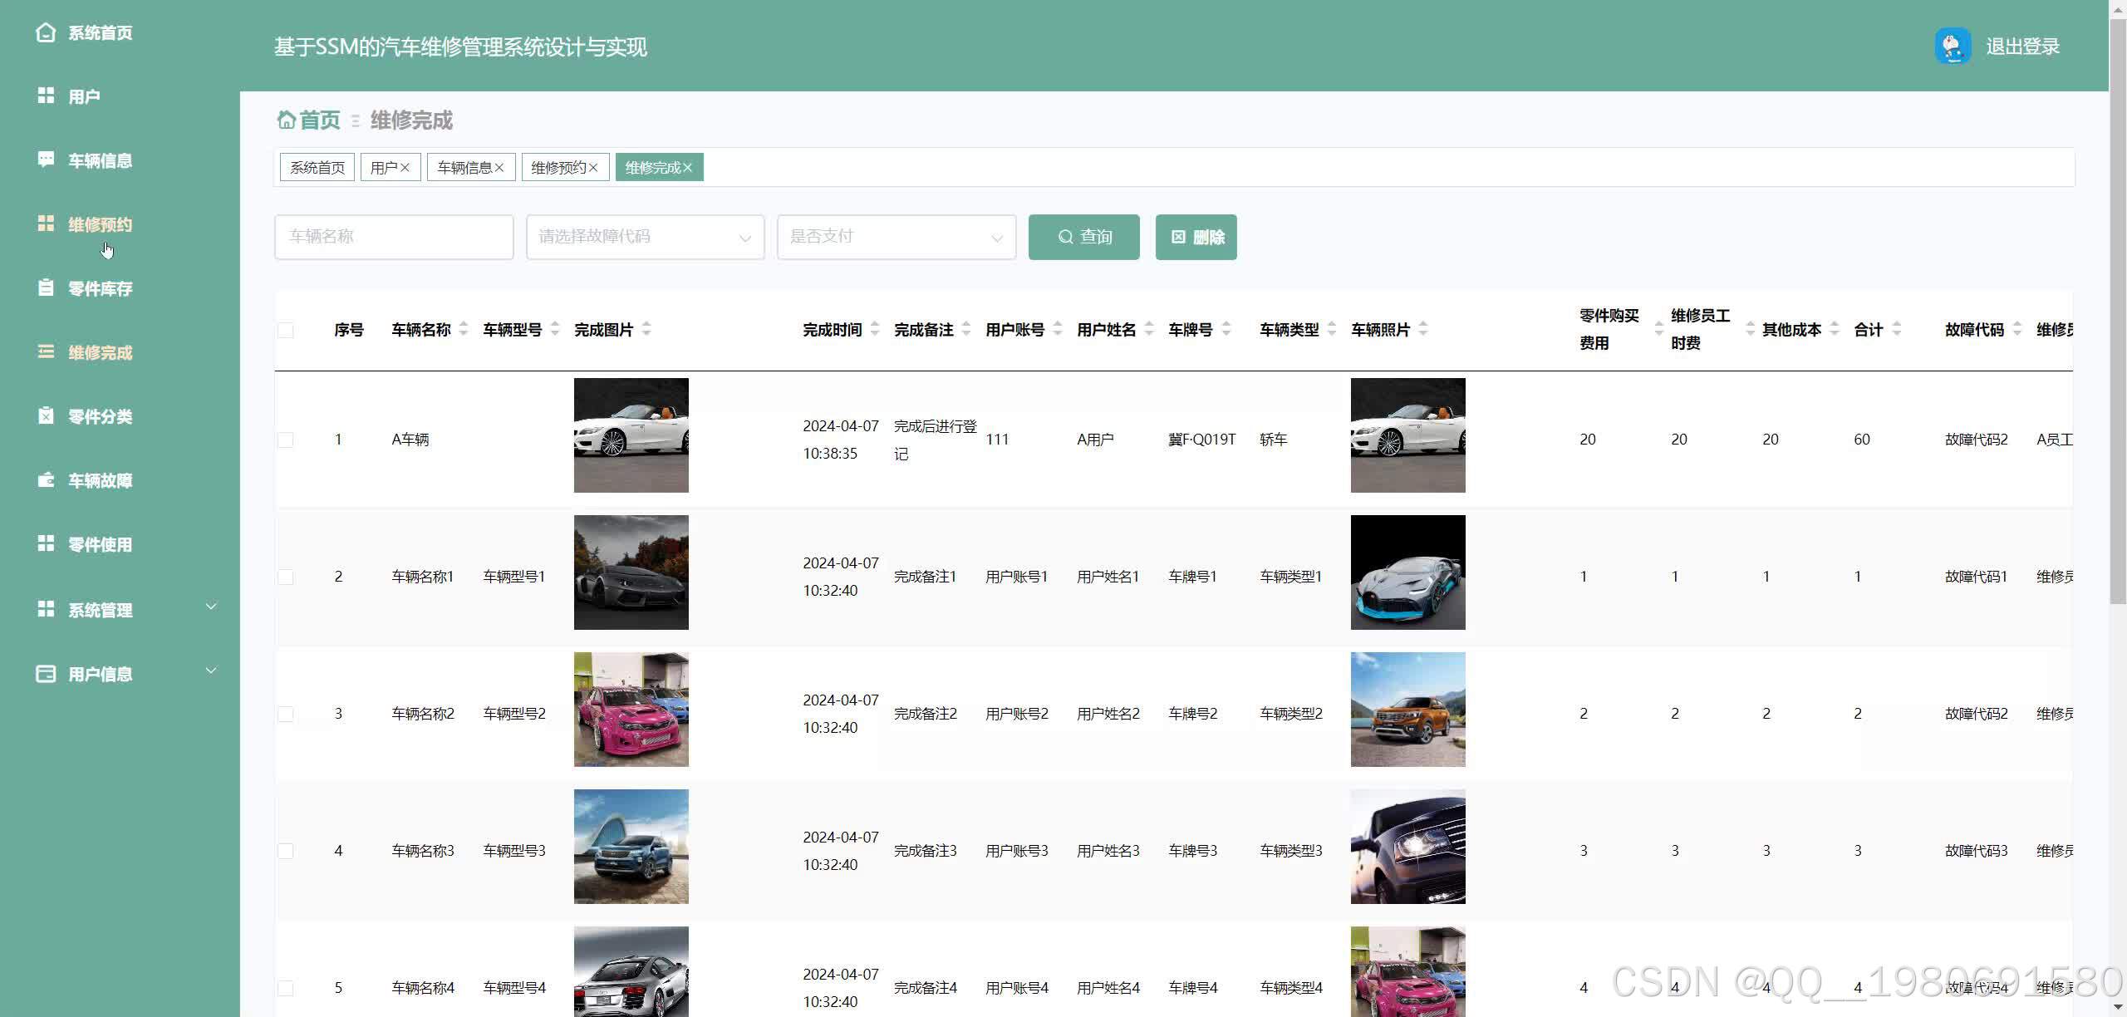Open the 请选择故障代码 dropdown
2127x1017 pixels.
(644, 237)
